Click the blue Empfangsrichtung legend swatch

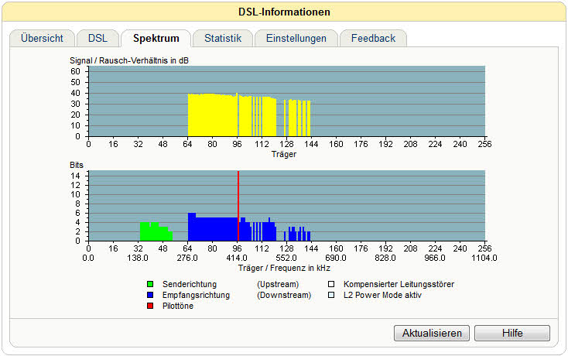tap(150, 295)
